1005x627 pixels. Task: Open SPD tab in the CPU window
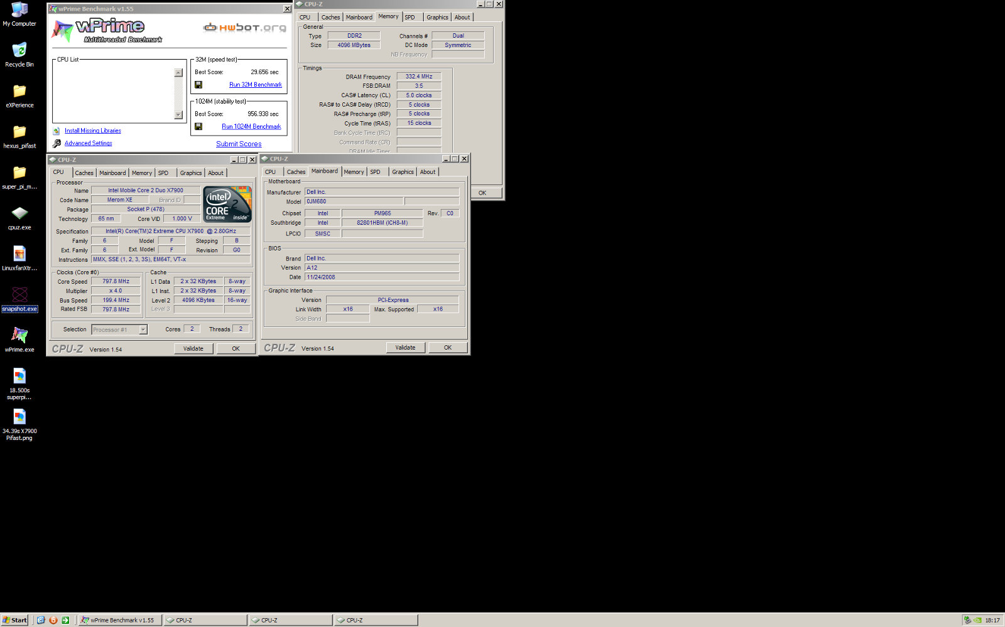pos(163,173)
